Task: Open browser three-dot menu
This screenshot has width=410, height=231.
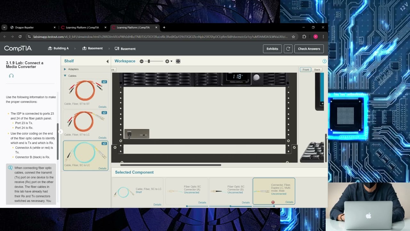Action: point(323,37)
